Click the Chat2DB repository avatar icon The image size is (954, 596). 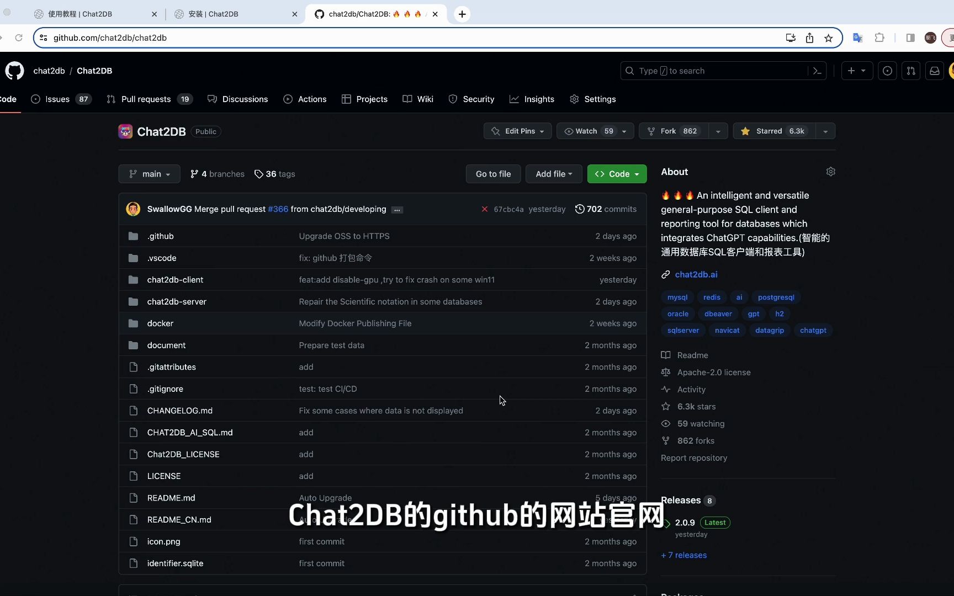point(125,131)
